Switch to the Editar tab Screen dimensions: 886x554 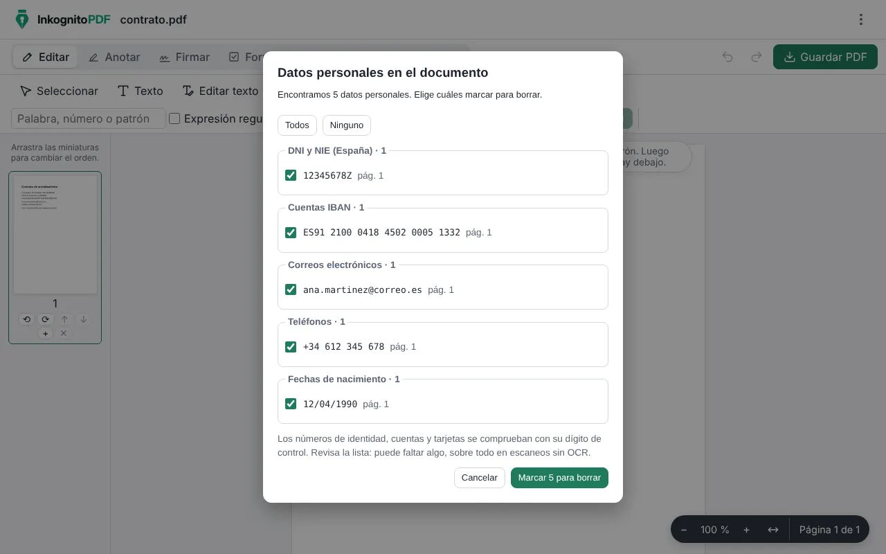(x=46, y=57)
